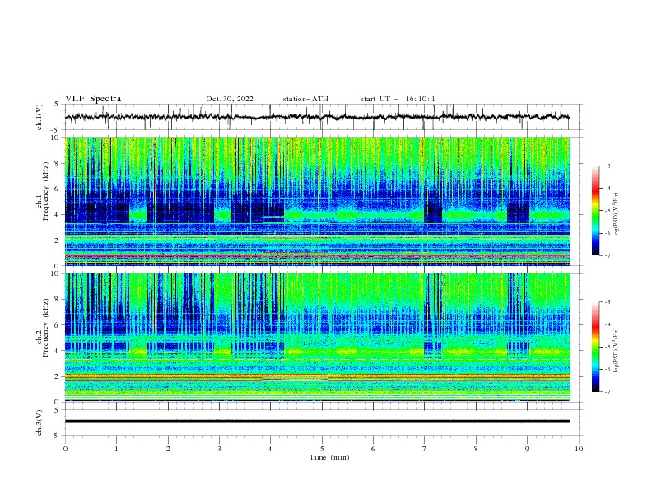This screenshot has height=504, width=652.
Task: Click the ch.1 voltage waveform trace
Action: coord(317,117)
